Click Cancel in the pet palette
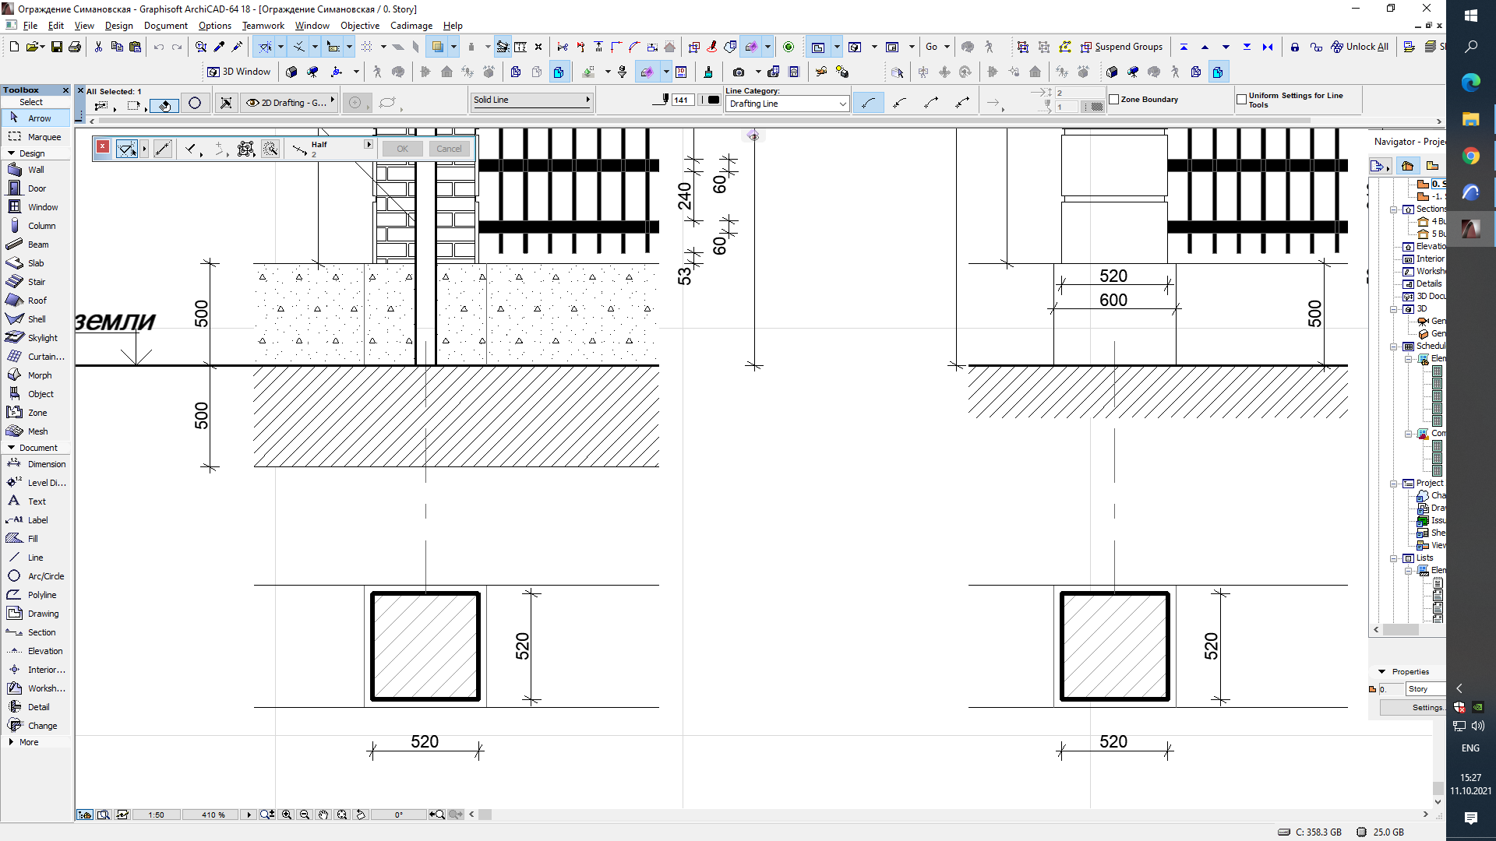1496x841 pixels. click(449, 149)
